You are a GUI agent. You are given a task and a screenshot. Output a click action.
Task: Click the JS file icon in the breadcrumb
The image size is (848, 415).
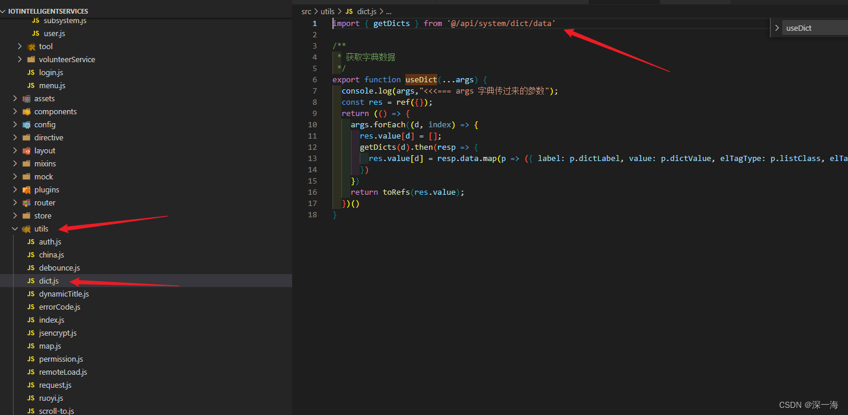pyautogui.click(x=349, y=11)
